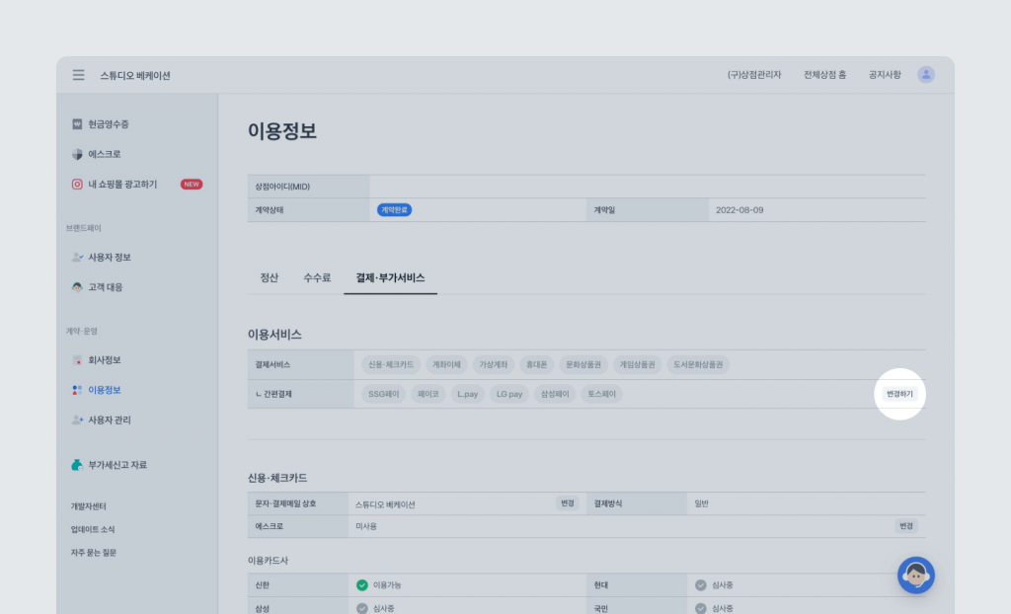Open the customer support chat bubble

pos(915,575)
